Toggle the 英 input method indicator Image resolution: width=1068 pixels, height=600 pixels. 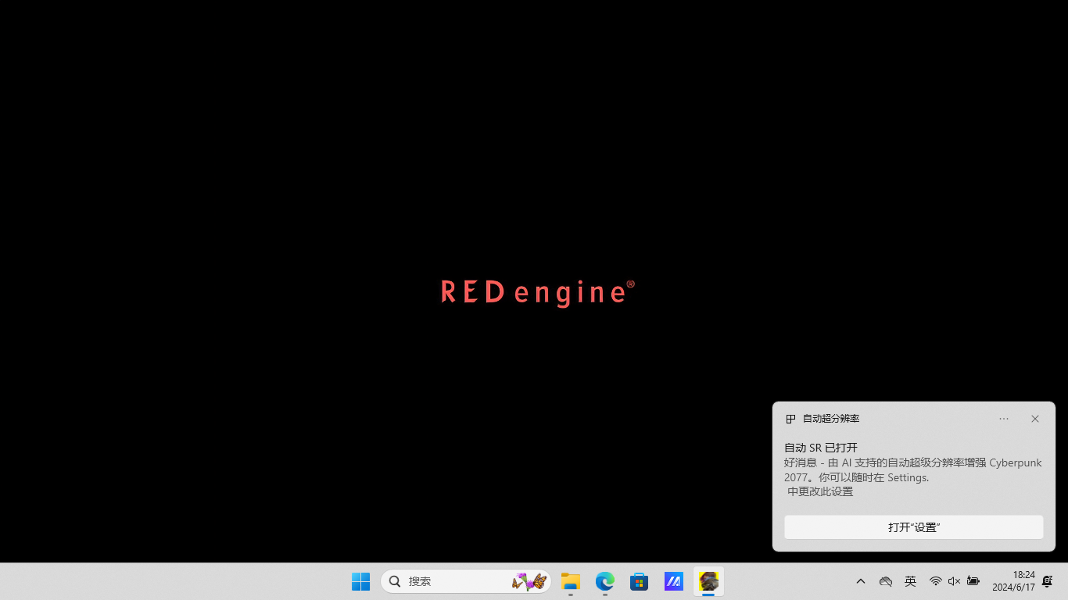tap(910, 581)
